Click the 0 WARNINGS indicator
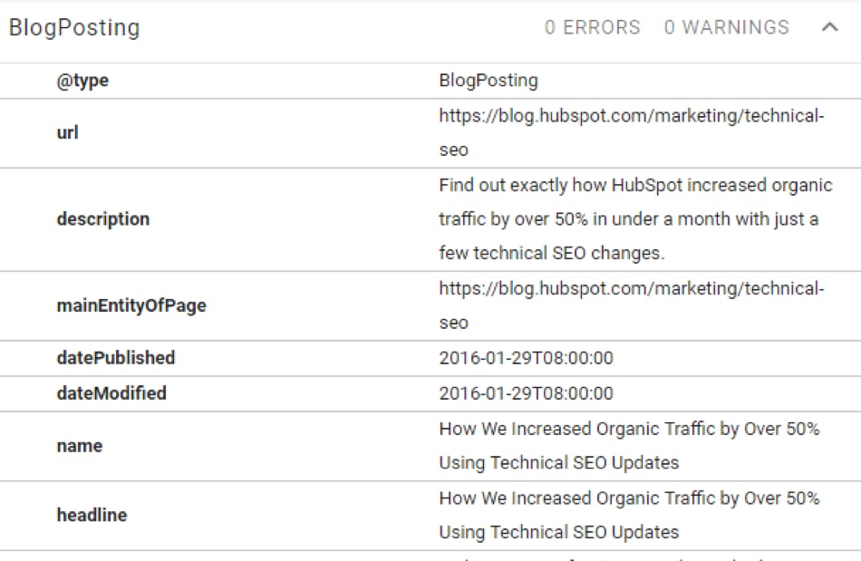 point(727,27)
